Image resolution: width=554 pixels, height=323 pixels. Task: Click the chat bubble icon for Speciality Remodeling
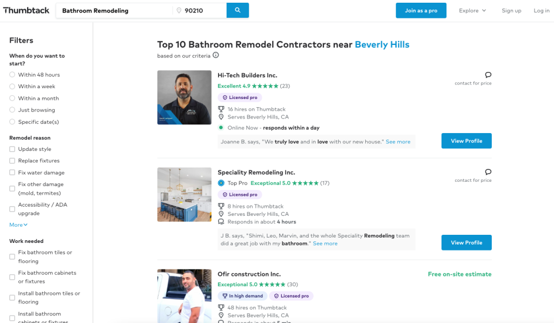pos(488,172)
